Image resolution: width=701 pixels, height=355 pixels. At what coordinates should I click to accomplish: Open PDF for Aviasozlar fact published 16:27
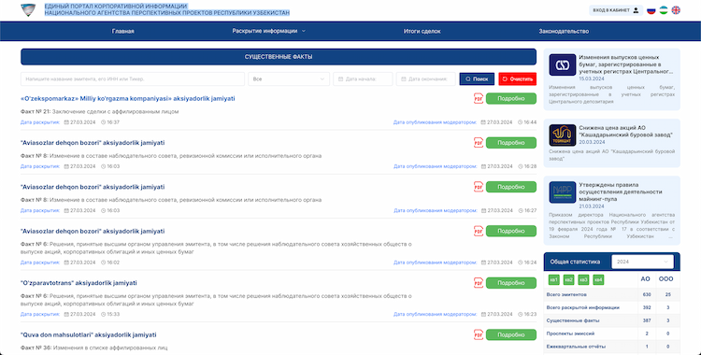tap(479, 187)
